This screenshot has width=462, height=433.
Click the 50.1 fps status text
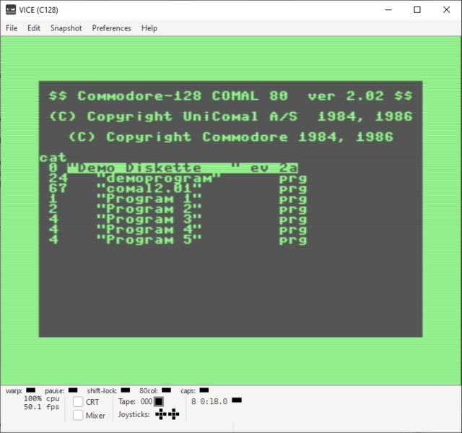(42, 407)
